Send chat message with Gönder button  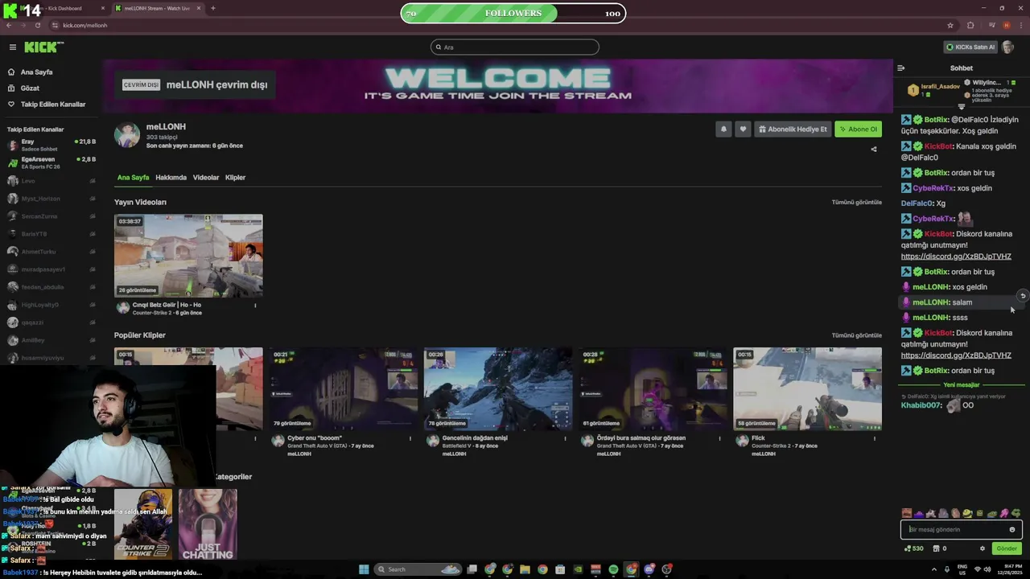pos(1007,548)
